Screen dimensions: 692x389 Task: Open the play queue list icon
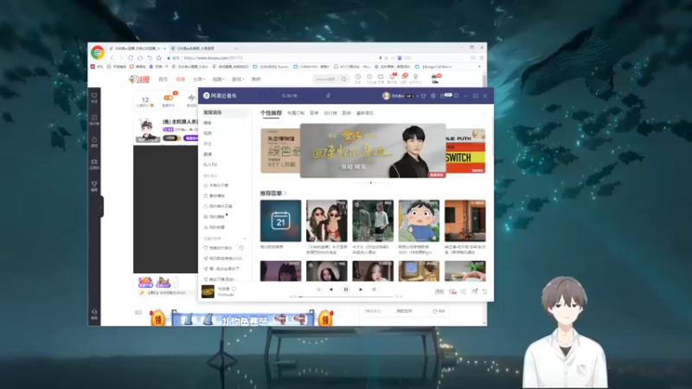(x=485, y=291)
